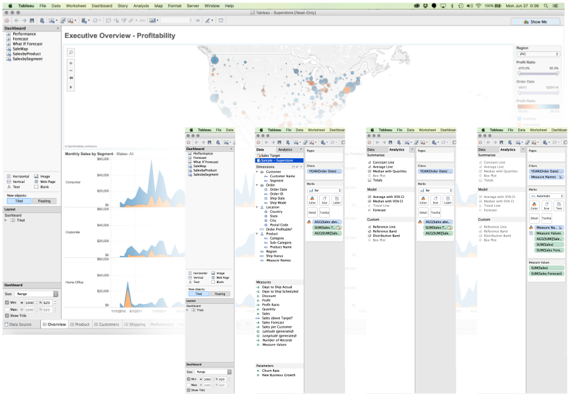This screenshot has width=568, height=394.
Task: Collapse the Product folder in Dimensions
Action: [x=257, y=234]
